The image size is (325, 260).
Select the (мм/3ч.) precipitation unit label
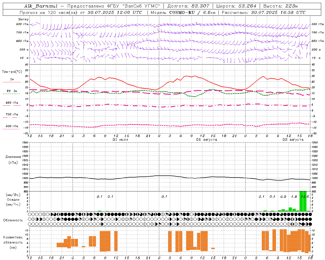13,195
